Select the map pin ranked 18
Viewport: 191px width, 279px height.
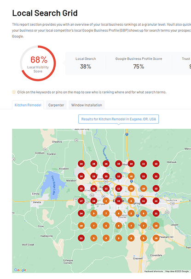click(x=94, y=201)
